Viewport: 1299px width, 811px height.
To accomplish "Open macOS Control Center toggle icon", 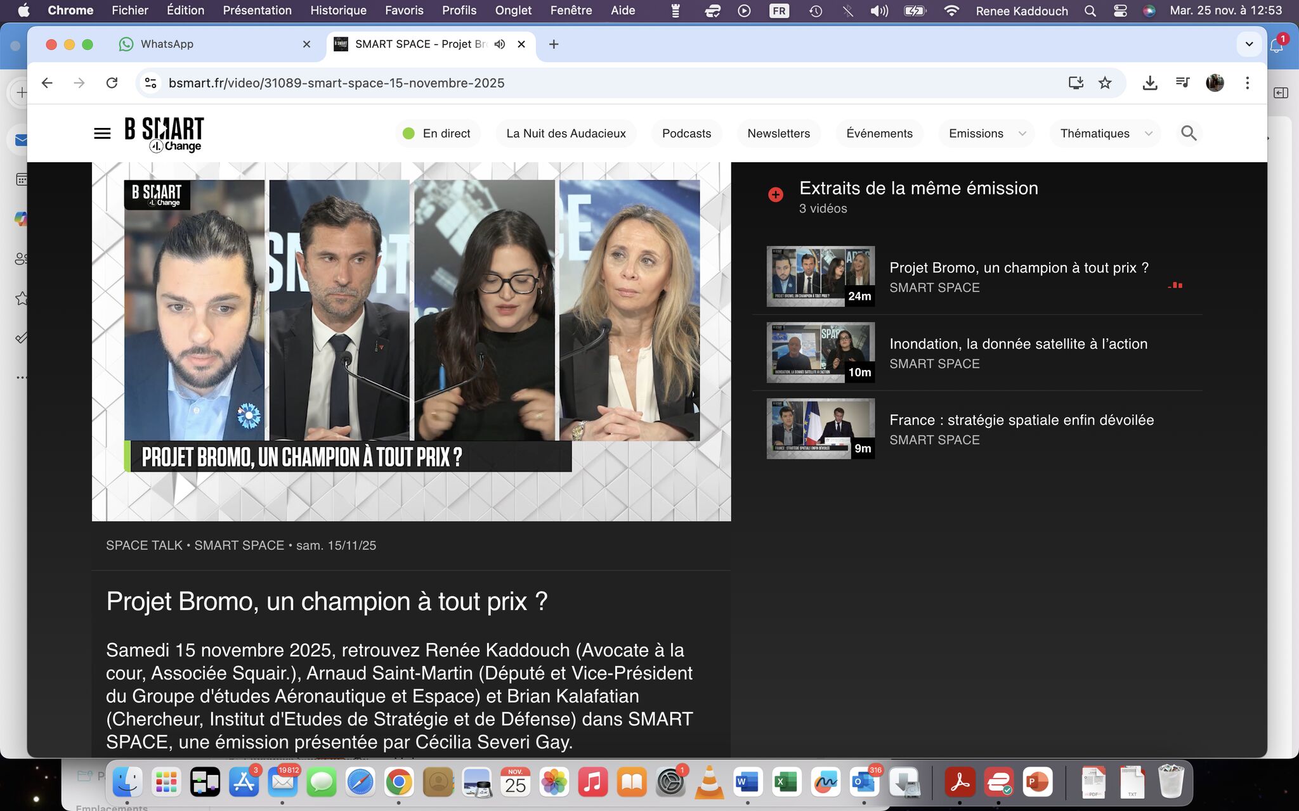I will click(1120, 11).
